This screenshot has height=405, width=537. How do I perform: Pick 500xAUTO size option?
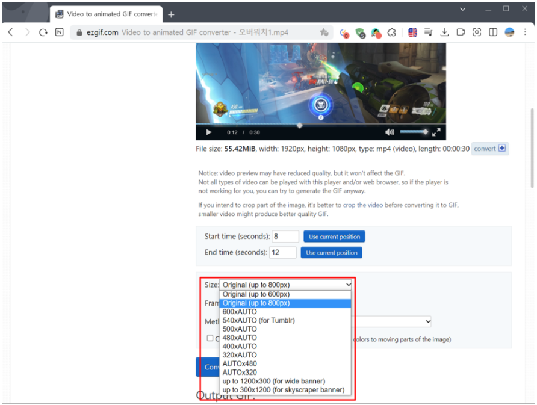(285, 329)
